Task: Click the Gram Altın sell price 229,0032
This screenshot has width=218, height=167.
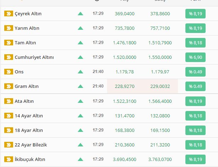Action: point(160,87)
